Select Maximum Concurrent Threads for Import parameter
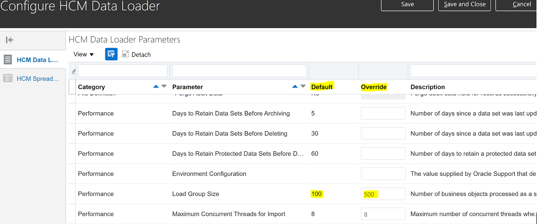 (x=229, y=214)
